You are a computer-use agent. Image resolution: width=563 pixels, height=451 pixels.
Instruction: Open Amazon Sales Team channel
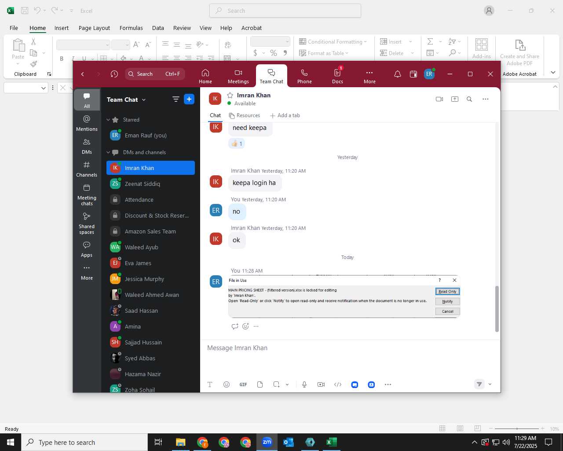pos(150,231)
